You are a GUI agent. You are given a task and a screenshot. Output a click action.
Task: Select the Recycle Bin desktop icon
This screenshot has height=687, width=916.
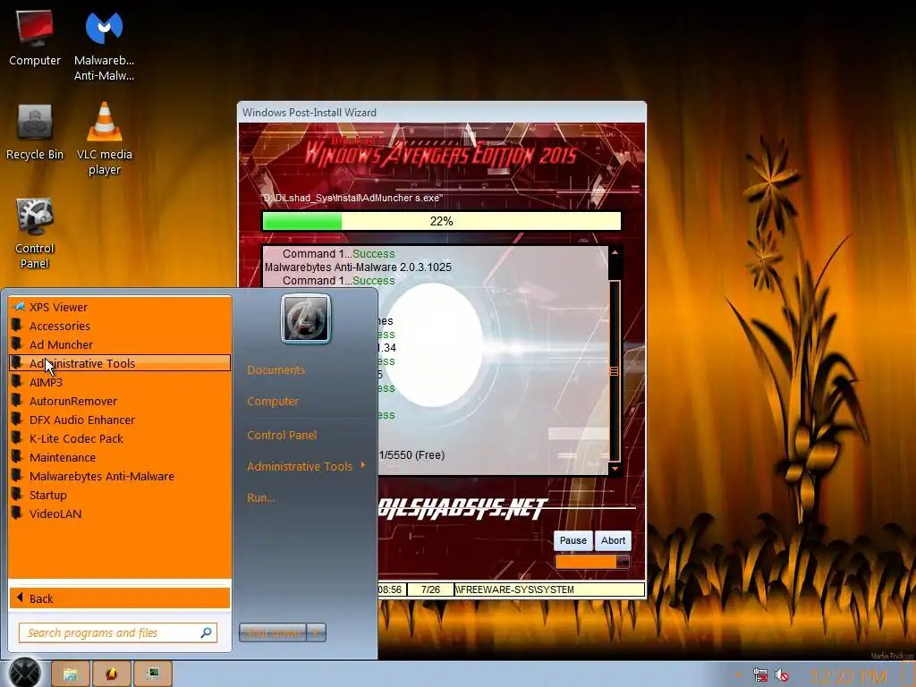tap(35, 132)
